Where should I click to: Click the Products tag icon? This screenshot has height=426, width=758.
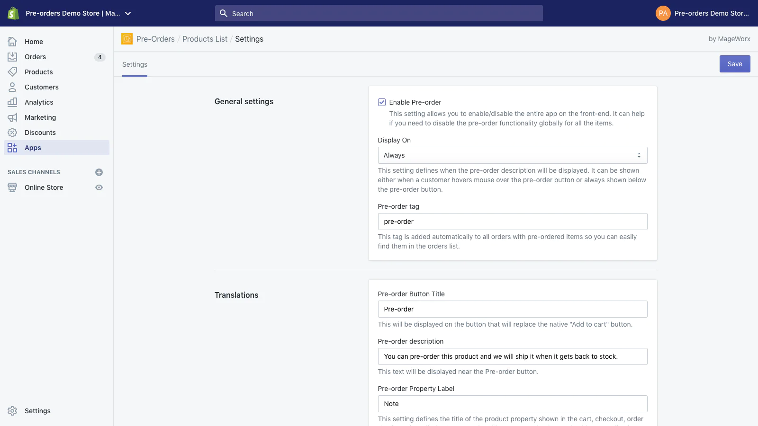pyautogui.click(x=12, y=72)
